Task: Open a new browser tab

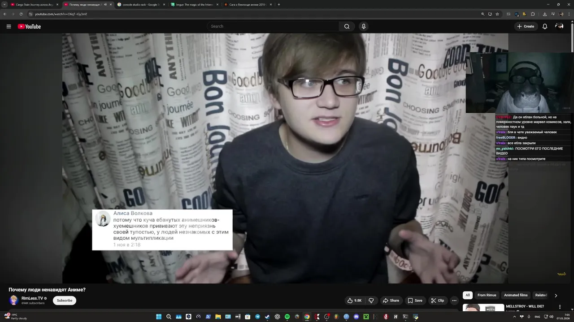Action: tap(279, 4)
